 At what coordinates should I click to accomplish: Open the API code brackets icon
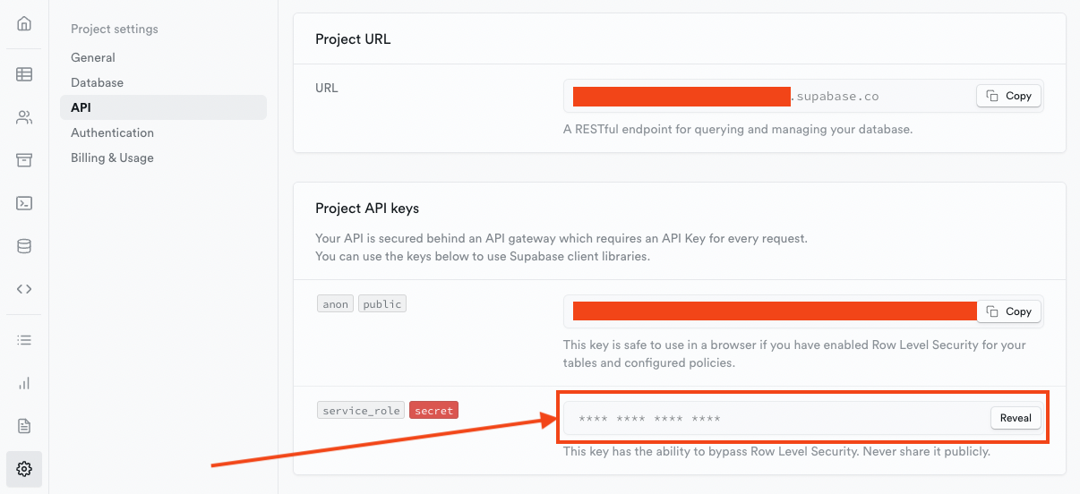24,289
